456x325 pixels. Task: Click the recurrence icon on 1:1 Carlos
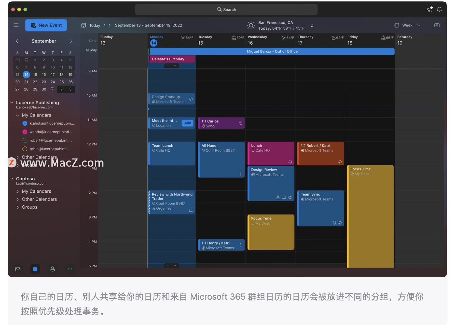[240, 123]
